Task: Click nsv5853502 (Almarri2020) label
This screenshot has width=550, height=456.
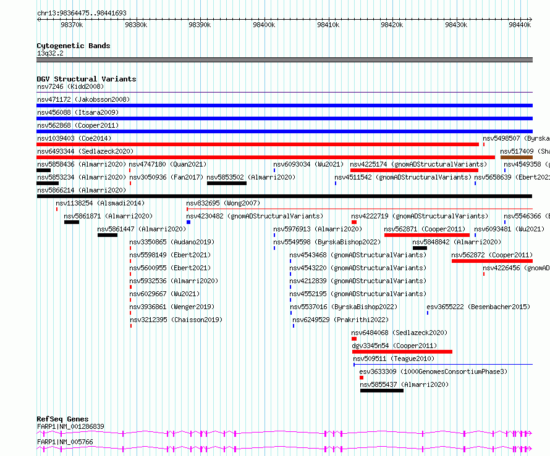Action: coord(251,177)
